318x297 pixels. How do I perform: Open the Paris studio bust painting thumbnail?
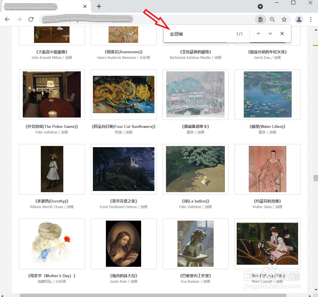[195, 244]
